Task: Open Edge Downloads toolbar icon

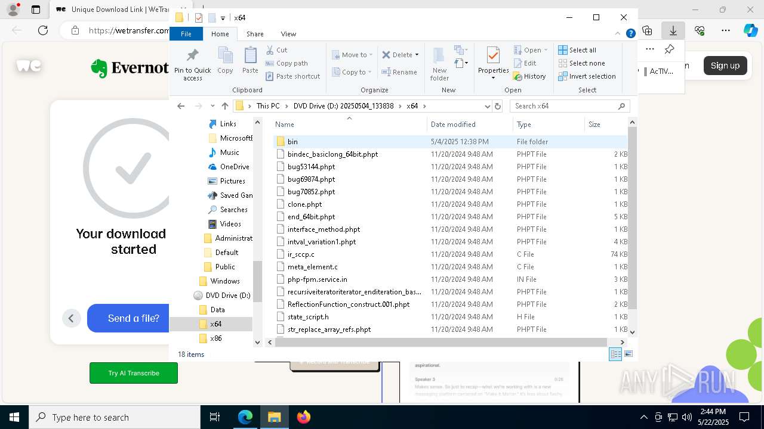Action: tap(673, 30)
